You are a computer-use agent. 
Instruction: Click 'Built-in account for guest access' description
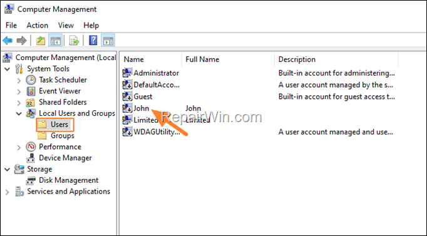tap(337, 96)
